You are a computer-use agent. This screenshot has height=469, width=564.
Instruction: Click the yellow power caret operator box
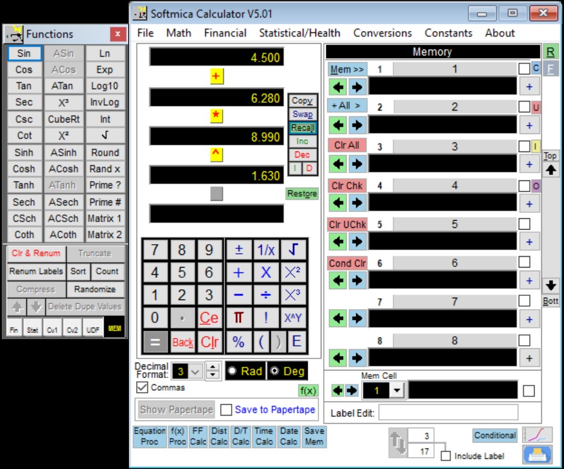pyautogui.click(x=216, y=154)
